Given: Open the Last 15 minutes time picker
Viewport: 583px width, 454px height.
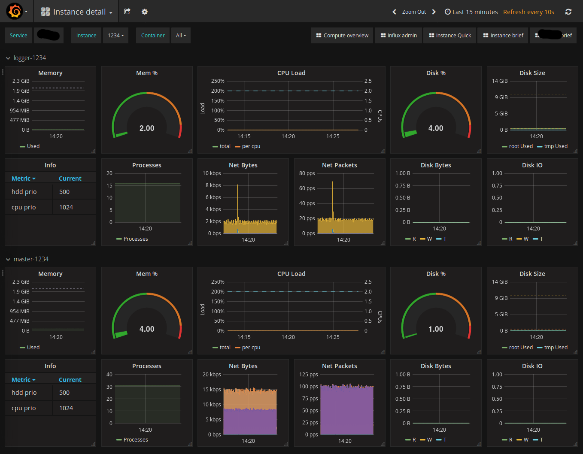Looking at the screenshot, I should coord(471,12).
